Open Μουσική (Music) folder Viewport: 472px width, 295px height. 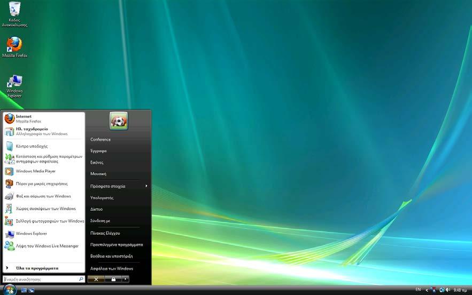[119, 173]
